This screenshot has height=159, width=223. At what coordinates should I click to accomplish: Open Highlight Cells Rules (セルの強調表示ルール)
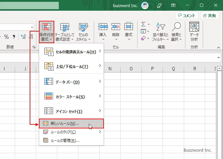click(71, 52)
